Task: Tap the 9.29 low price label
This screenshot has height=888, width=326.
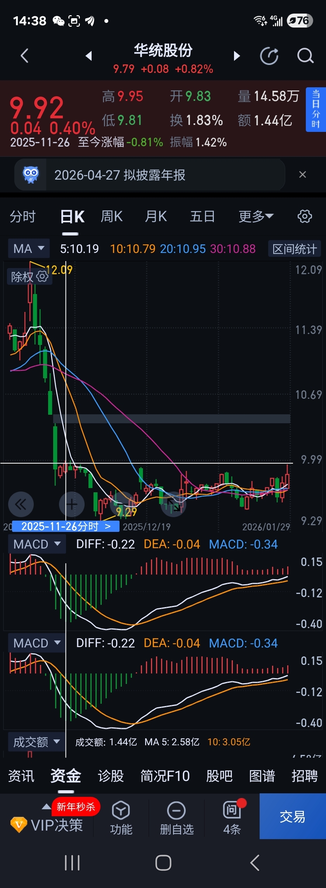Action: (x=127, y=512)
